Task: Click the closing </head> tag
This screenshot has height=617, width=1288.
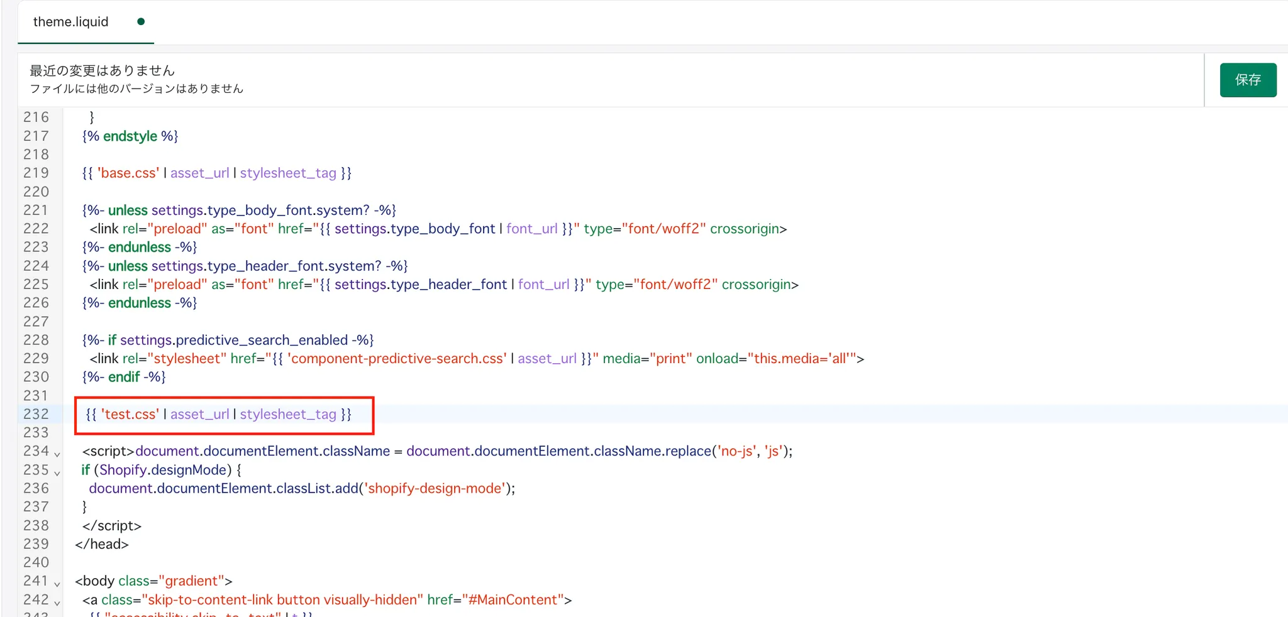Action: pyautogui.click(x=102, y=544)
